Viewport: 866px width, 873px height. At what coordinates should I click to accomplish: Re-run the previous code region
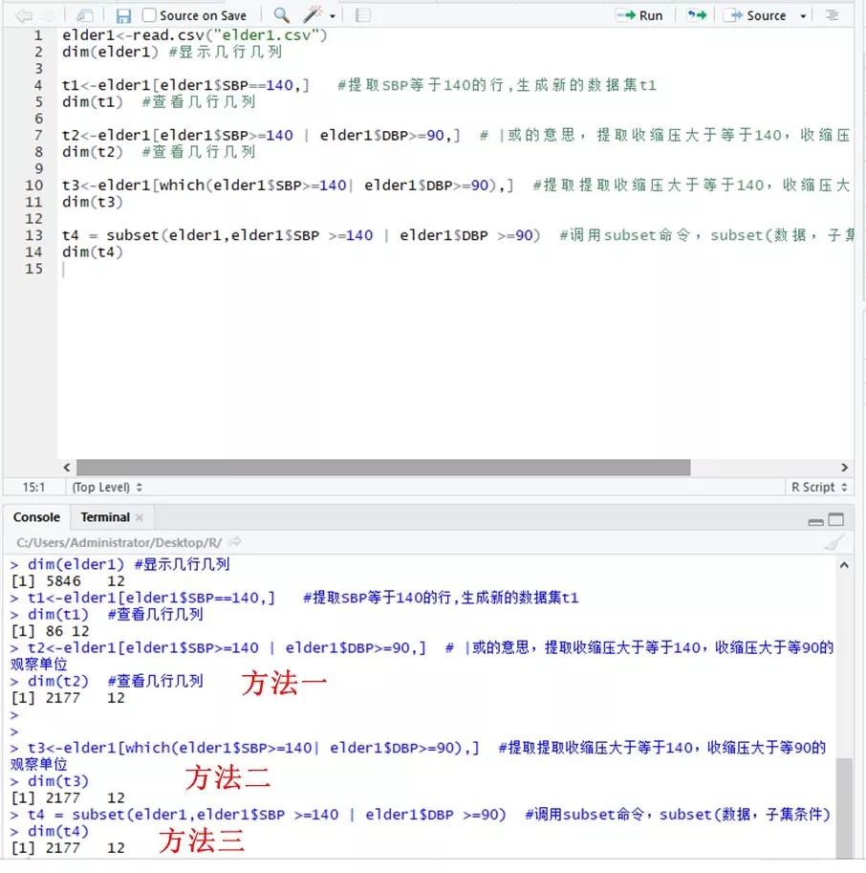tap(697, 15)
